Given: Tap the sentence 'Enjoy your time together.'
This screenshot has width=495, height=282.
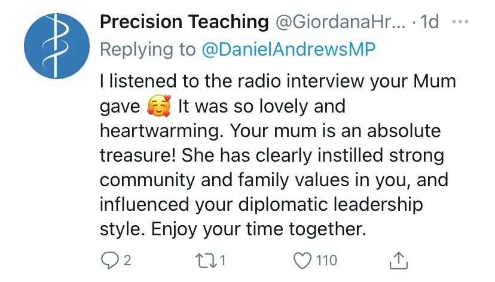Looking at the screenshot, I should click(x=259, y=229).
